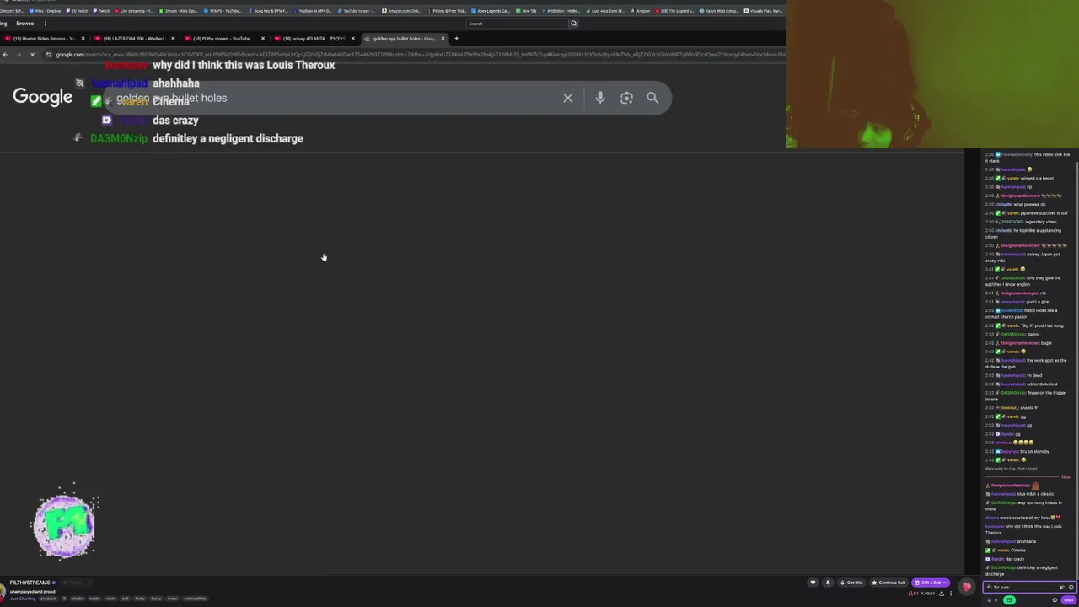Share the stream with the share icon

(x=942, y=594)
